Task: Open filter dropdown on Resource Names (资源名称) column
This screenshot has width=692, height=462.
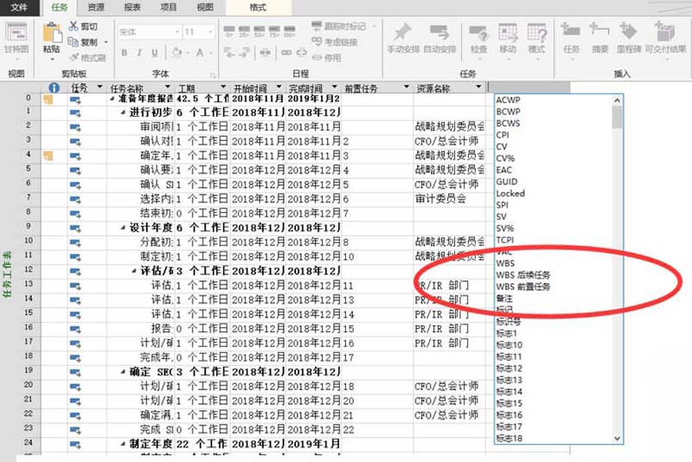Action: point(479,87)
